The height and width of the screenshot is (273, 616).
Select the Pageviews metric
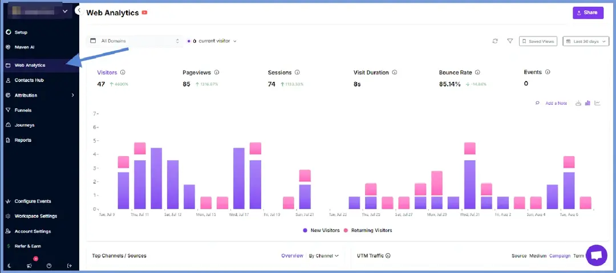(197, 73)
